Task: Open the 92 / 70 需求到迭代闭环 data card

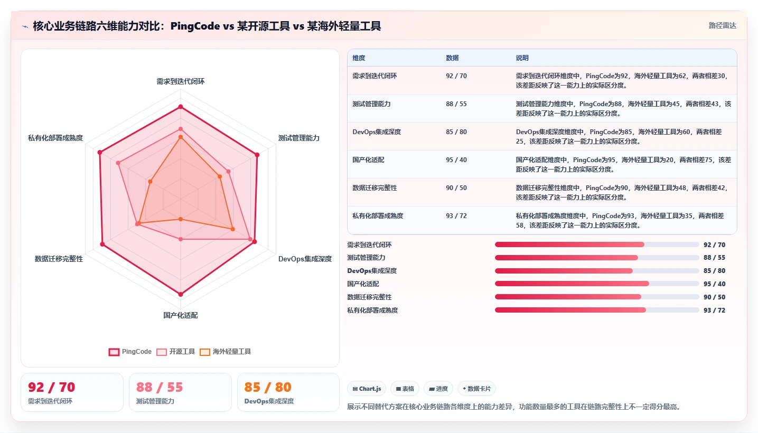Action: 72,392
